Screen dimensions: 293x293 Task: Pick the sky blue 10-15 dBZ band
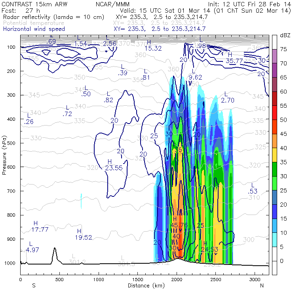pos(274,226)
